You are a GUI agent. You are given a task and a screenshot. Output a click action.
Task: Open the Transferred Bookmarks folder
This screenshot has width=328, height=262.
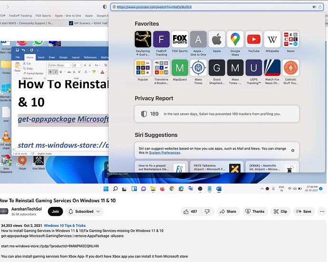point(161,68)
